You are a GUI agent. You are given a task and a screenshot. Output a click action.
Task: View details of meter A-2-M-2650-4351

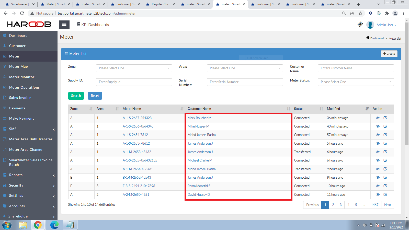click(378, 194)
